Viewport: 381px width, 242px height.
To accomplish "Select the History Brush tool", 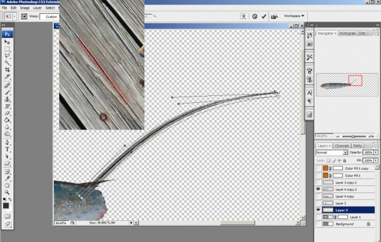I will 7,106.
